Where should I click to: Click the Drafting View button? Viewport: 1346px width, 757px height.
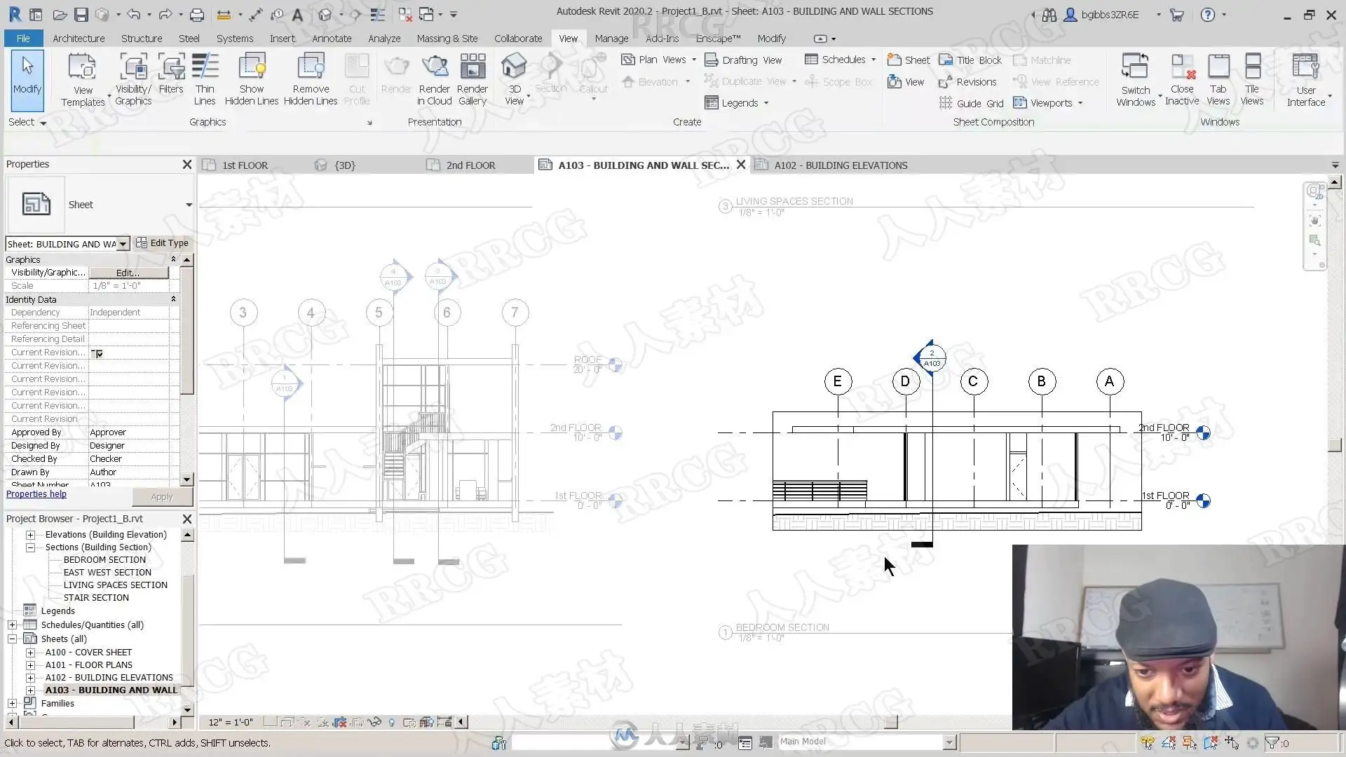click(x=743, y=60)
